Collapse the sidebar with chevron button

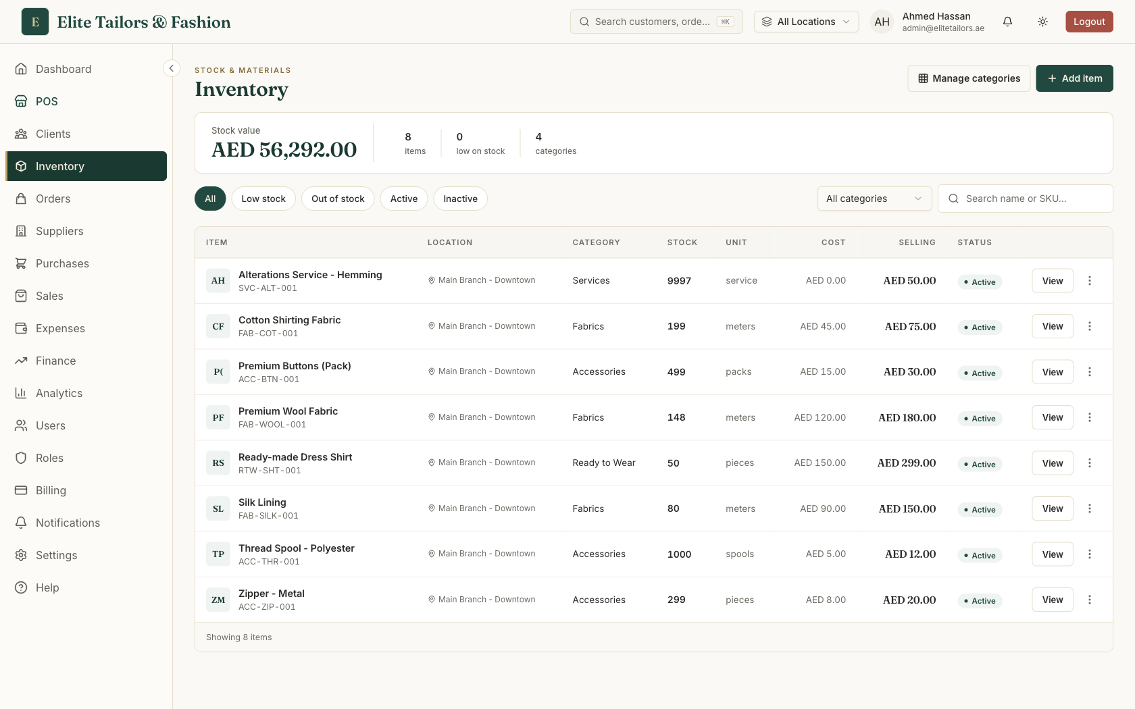(172, 68)
